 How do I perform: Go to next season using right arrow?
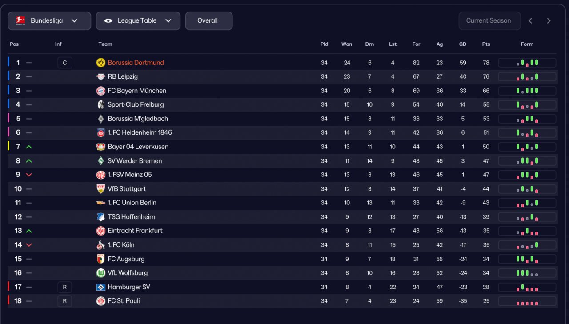point(549,21)
